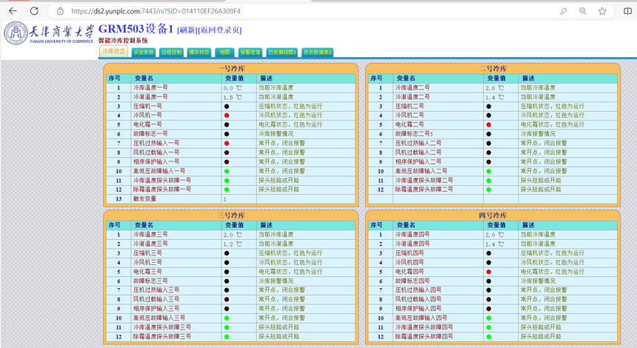This screenshot has width=637, height=348.
Task: Click the [刷新] refresh link
Action: 187,30
